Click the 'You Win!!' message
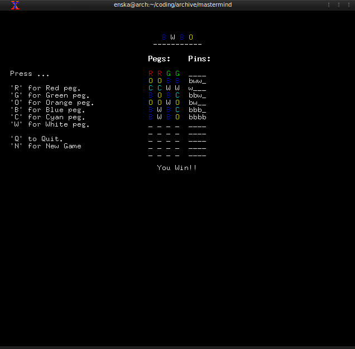 pos(177,168)
